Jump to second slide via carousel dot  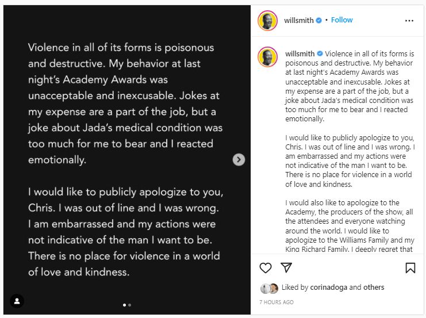[129, 305]
